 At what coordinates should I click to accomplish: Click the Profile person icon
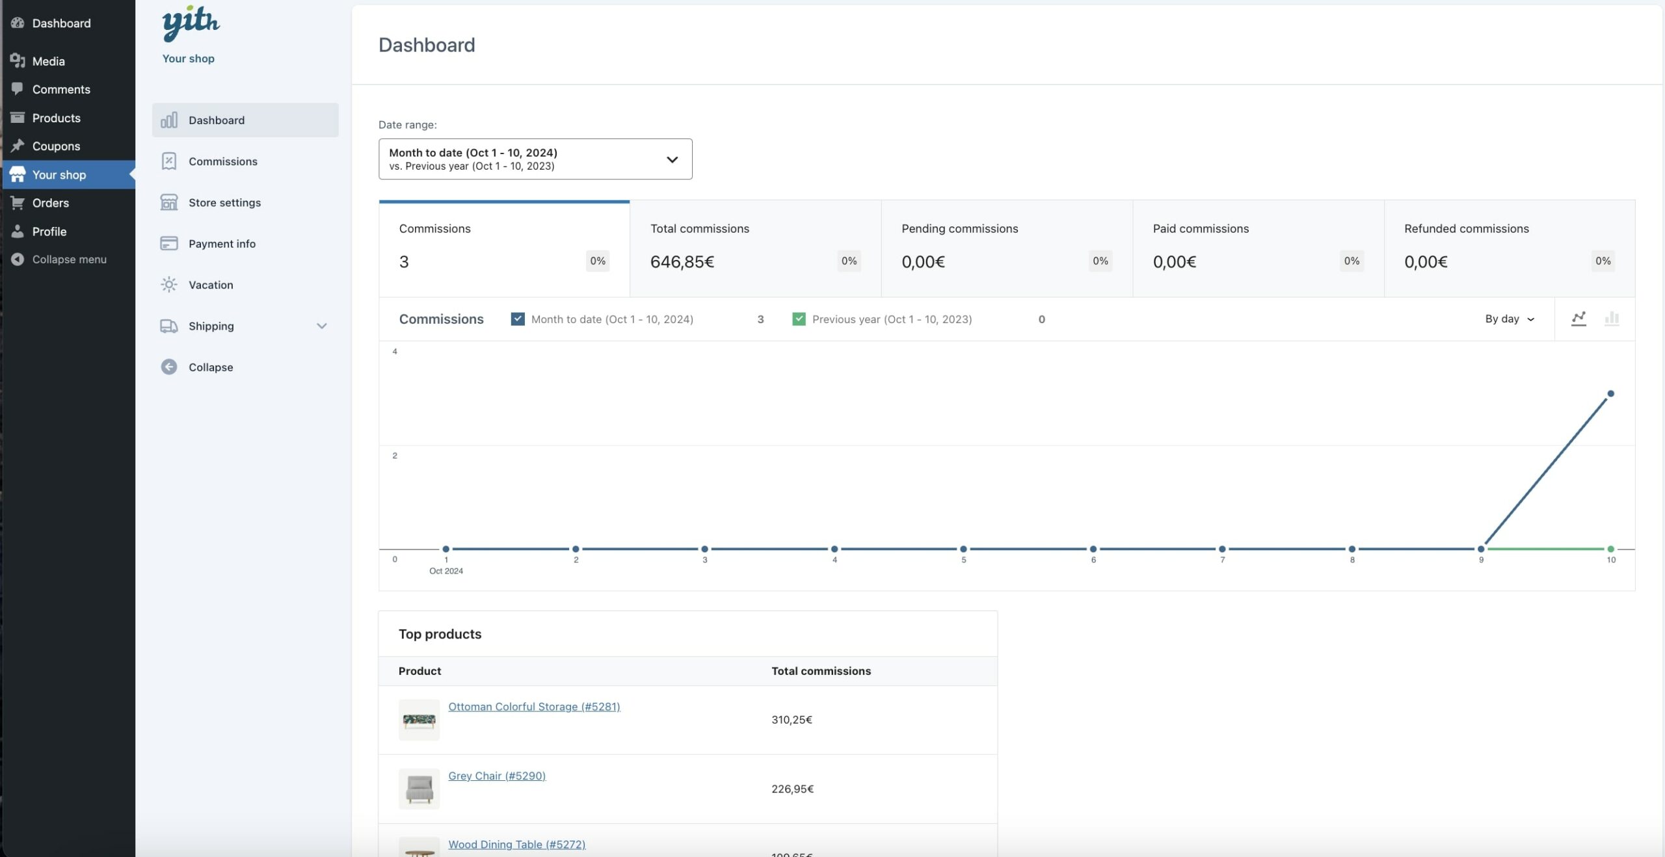[18, 231]
